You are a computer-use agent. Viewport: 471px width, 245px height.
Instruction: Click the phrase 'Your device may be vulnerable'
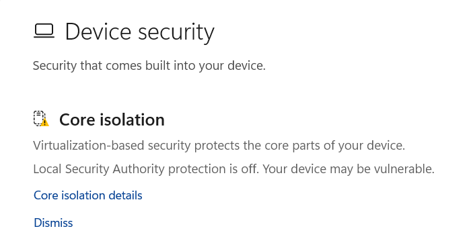coord(349,169)
